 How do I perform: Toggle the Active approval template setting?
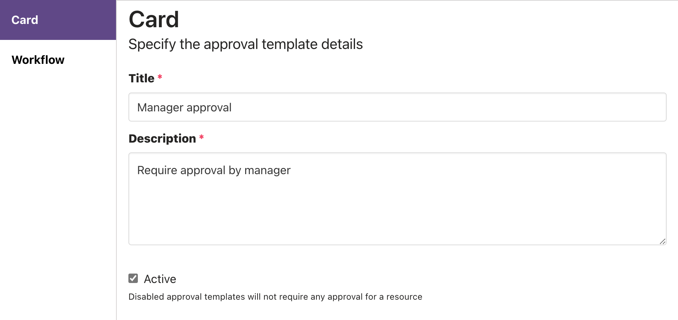(x=133, y=278)
